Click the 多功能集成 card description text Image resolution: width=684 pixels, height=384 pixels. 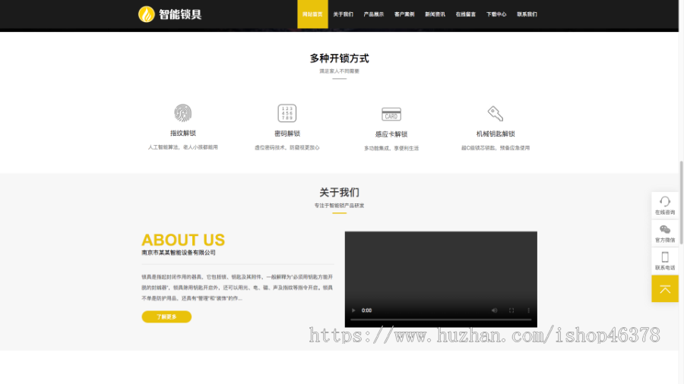coord(391,148)
